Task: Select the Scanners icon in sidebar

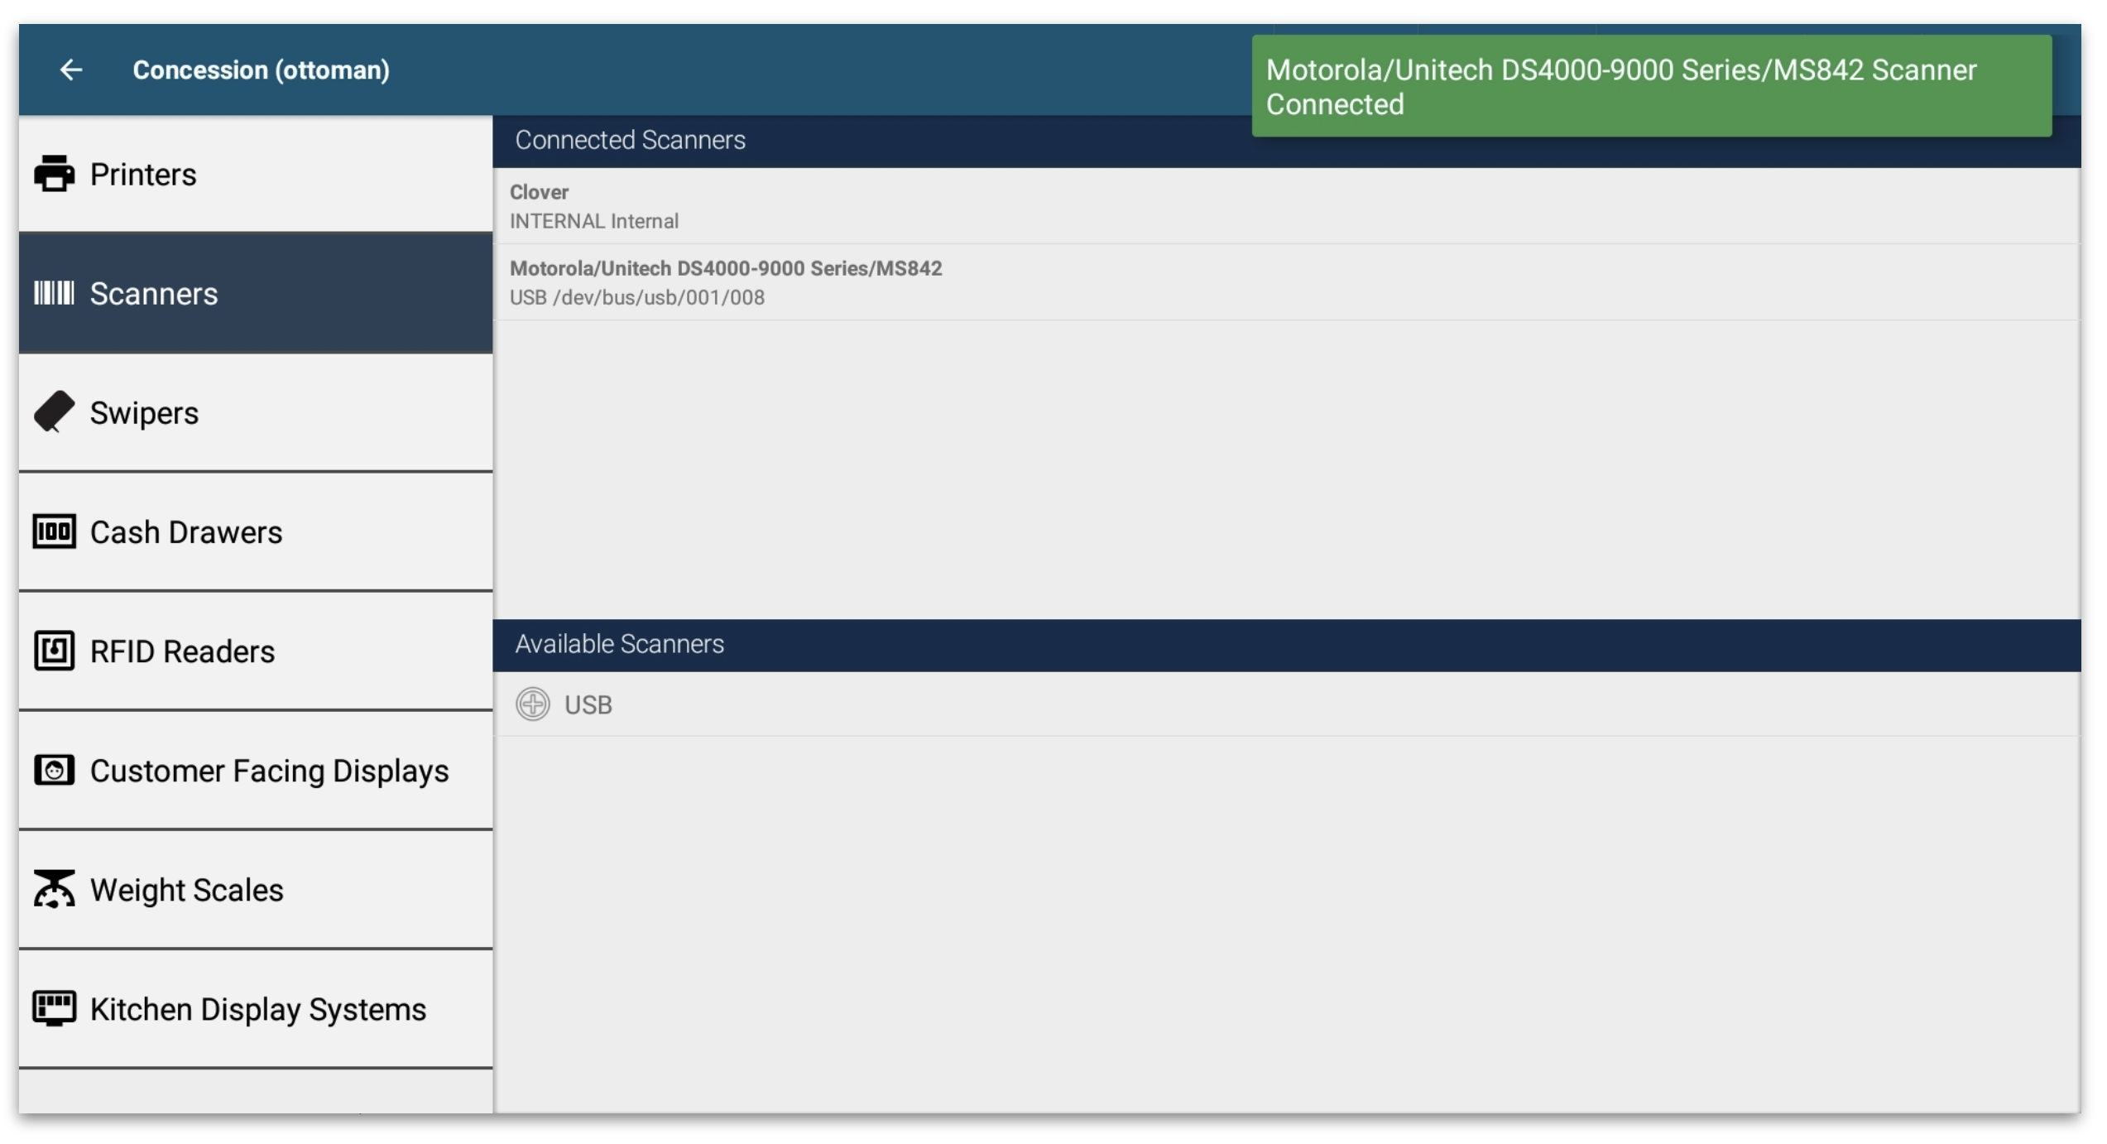Action: (x=54, y=291)
